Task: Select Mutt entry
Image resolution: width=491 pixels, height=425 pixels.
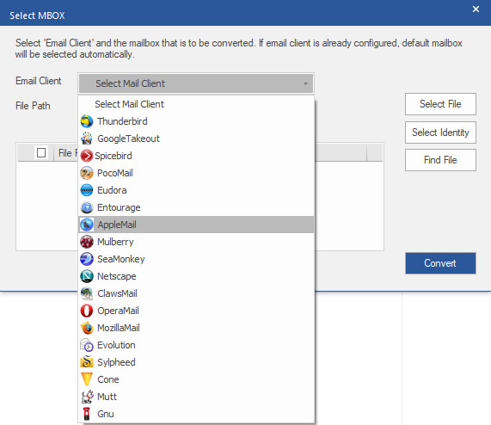Action: tap(196, 397)
